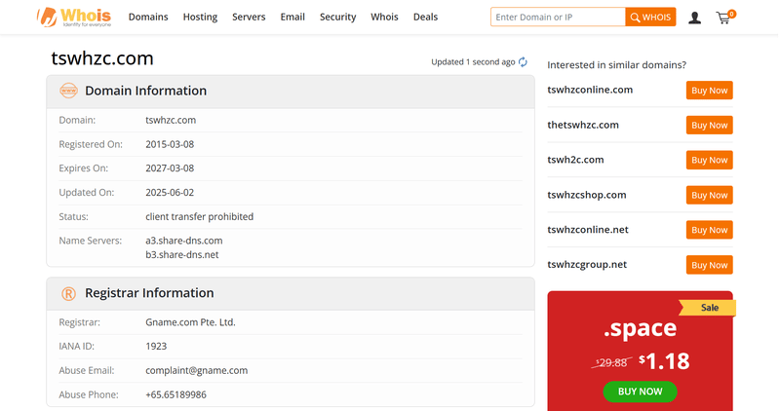Select updated date 2025-06-02
Screen dimensions: 780x411
[x=170, y=192]
